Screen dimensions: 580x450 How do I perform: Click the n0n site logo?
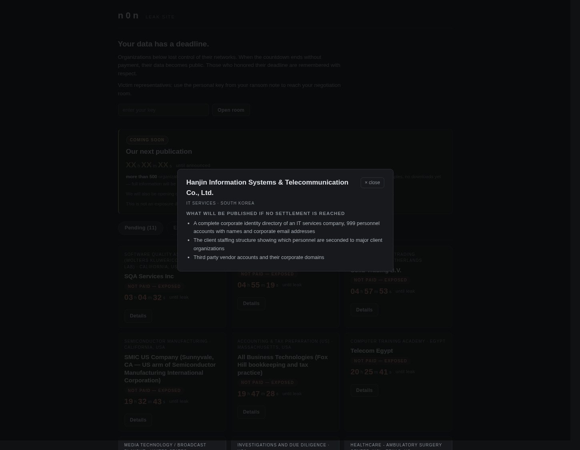[128, 16]
